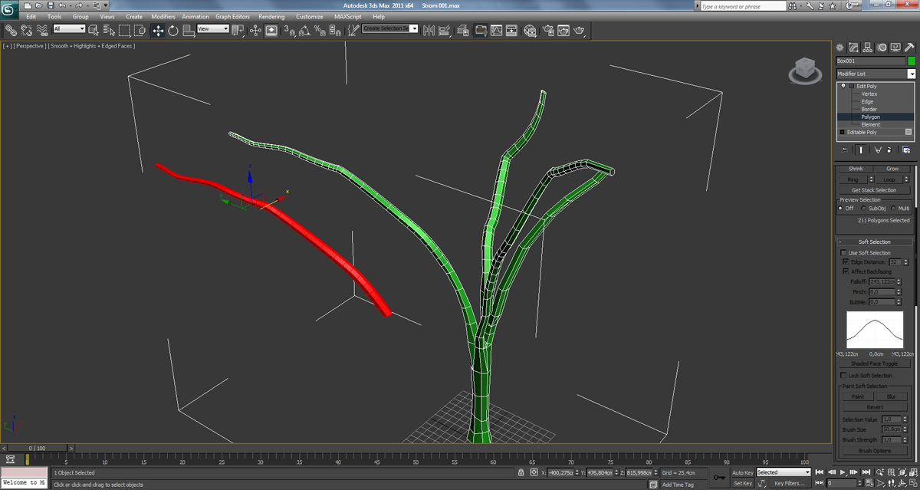
Task: Click the ViewCube in the viewport
Action: [803, 70]
